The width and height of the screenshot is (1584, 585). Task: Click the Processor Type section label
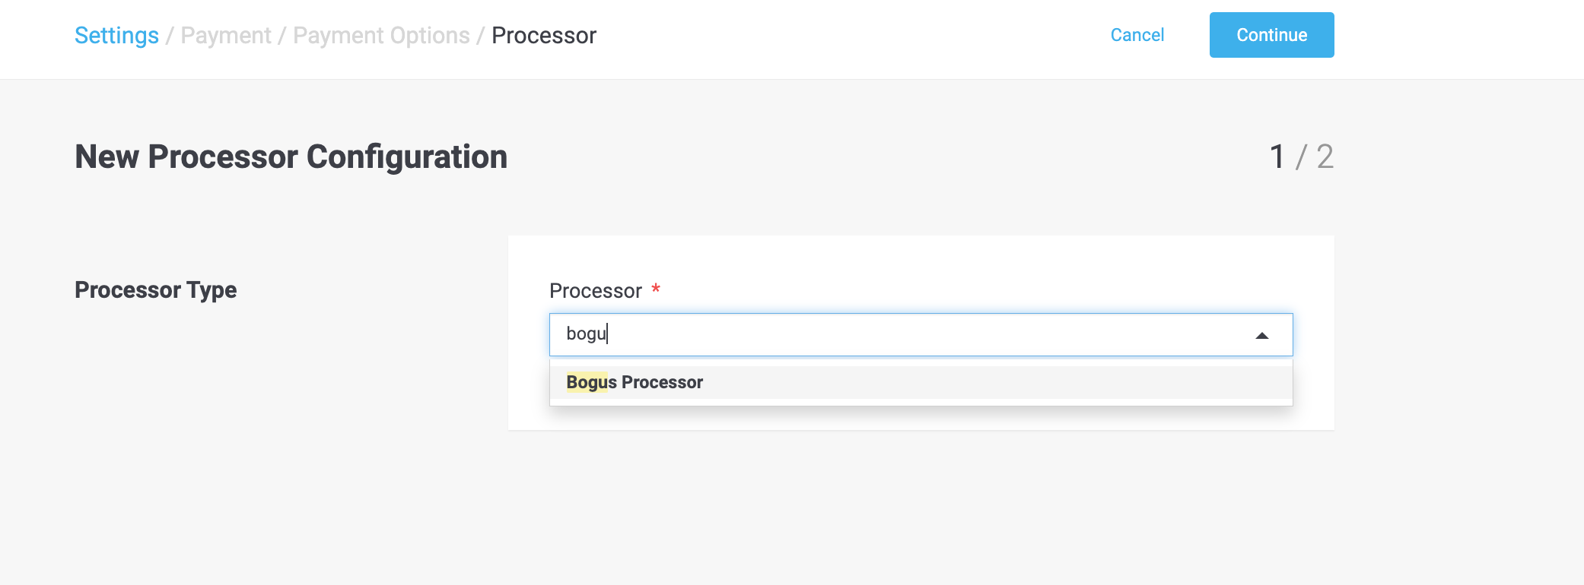pyautogui.click(x=155, y=289)
